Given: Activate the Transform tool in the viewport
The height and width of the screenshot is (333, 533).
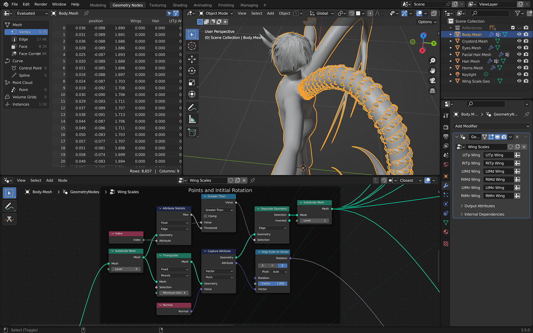Looking at the screenshot, I should pyautogui.click(x=192, y=94).
